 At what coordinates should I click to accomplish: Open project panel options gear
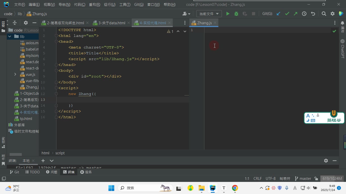click(x=26, y=23)
